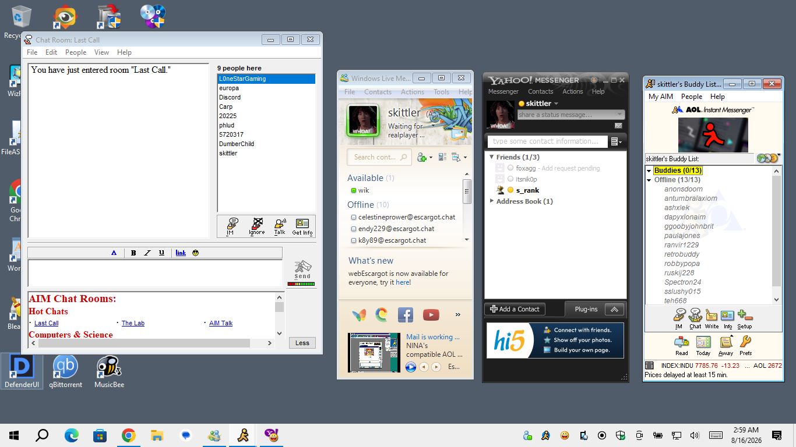This screenshot has height=447, width=796.
Task: Click the Write icon in the Buddy List
Action: [712, 318]
